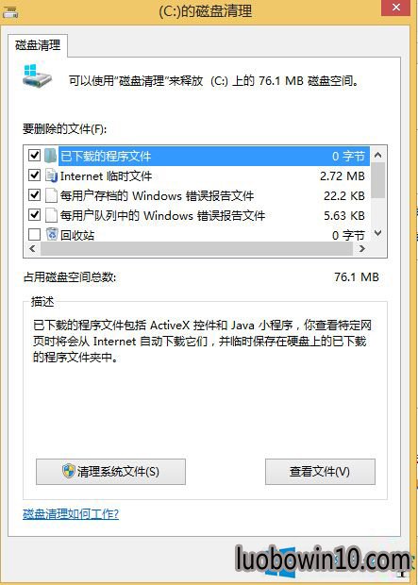Click the 查看文件(V) button
Screen dimensions: 418x585
pos(320,472)
